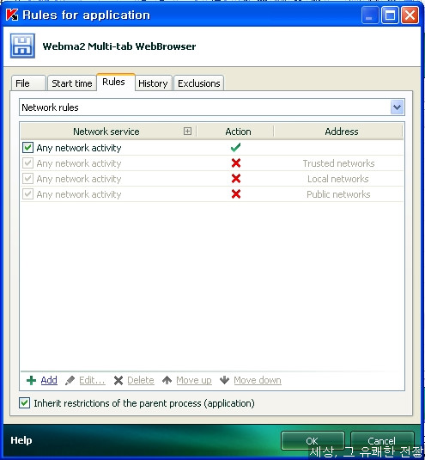The image size is (425, 460).
Task: Click the Webma2 application floppy icon
Action: [22, 46]
